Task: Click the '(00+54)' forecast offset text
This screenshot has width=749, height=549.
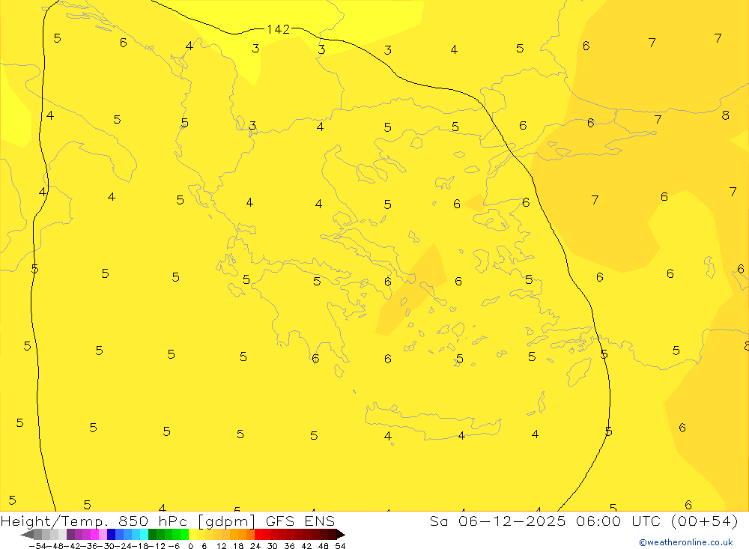Action: pyautogui.click(x=705, y=521)
